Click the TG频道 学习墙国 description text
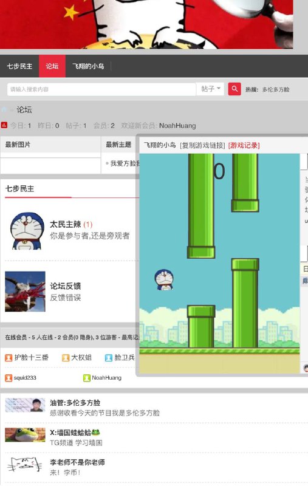The height and width of the screenshot is (486, 308). tap(76, 443)
